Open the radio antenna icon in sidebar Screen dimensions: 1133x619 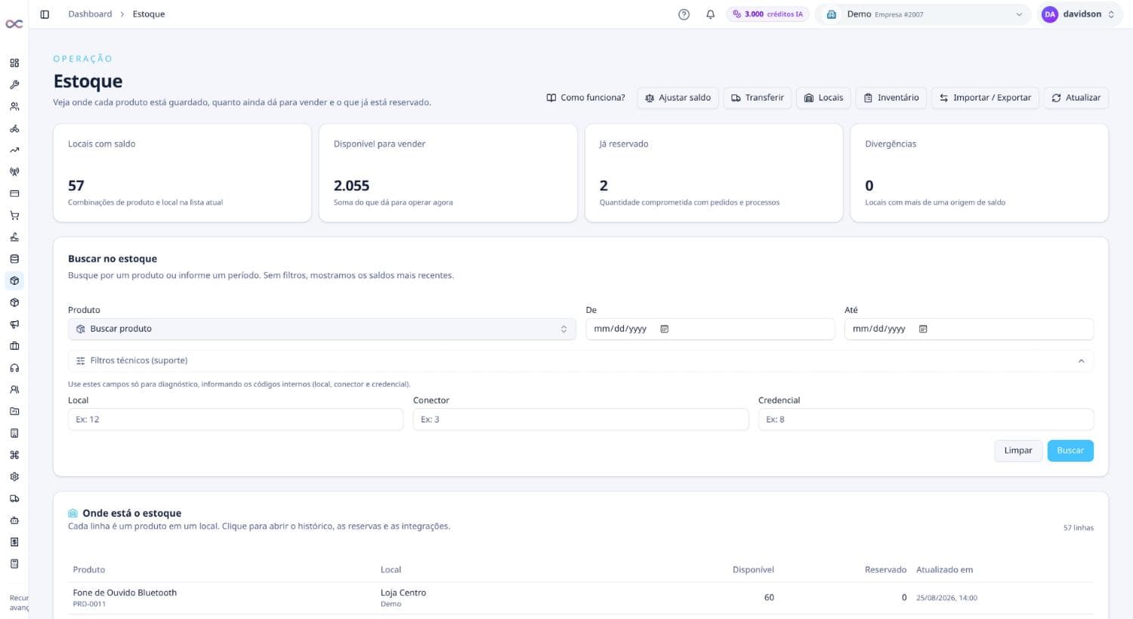(14, 172)
